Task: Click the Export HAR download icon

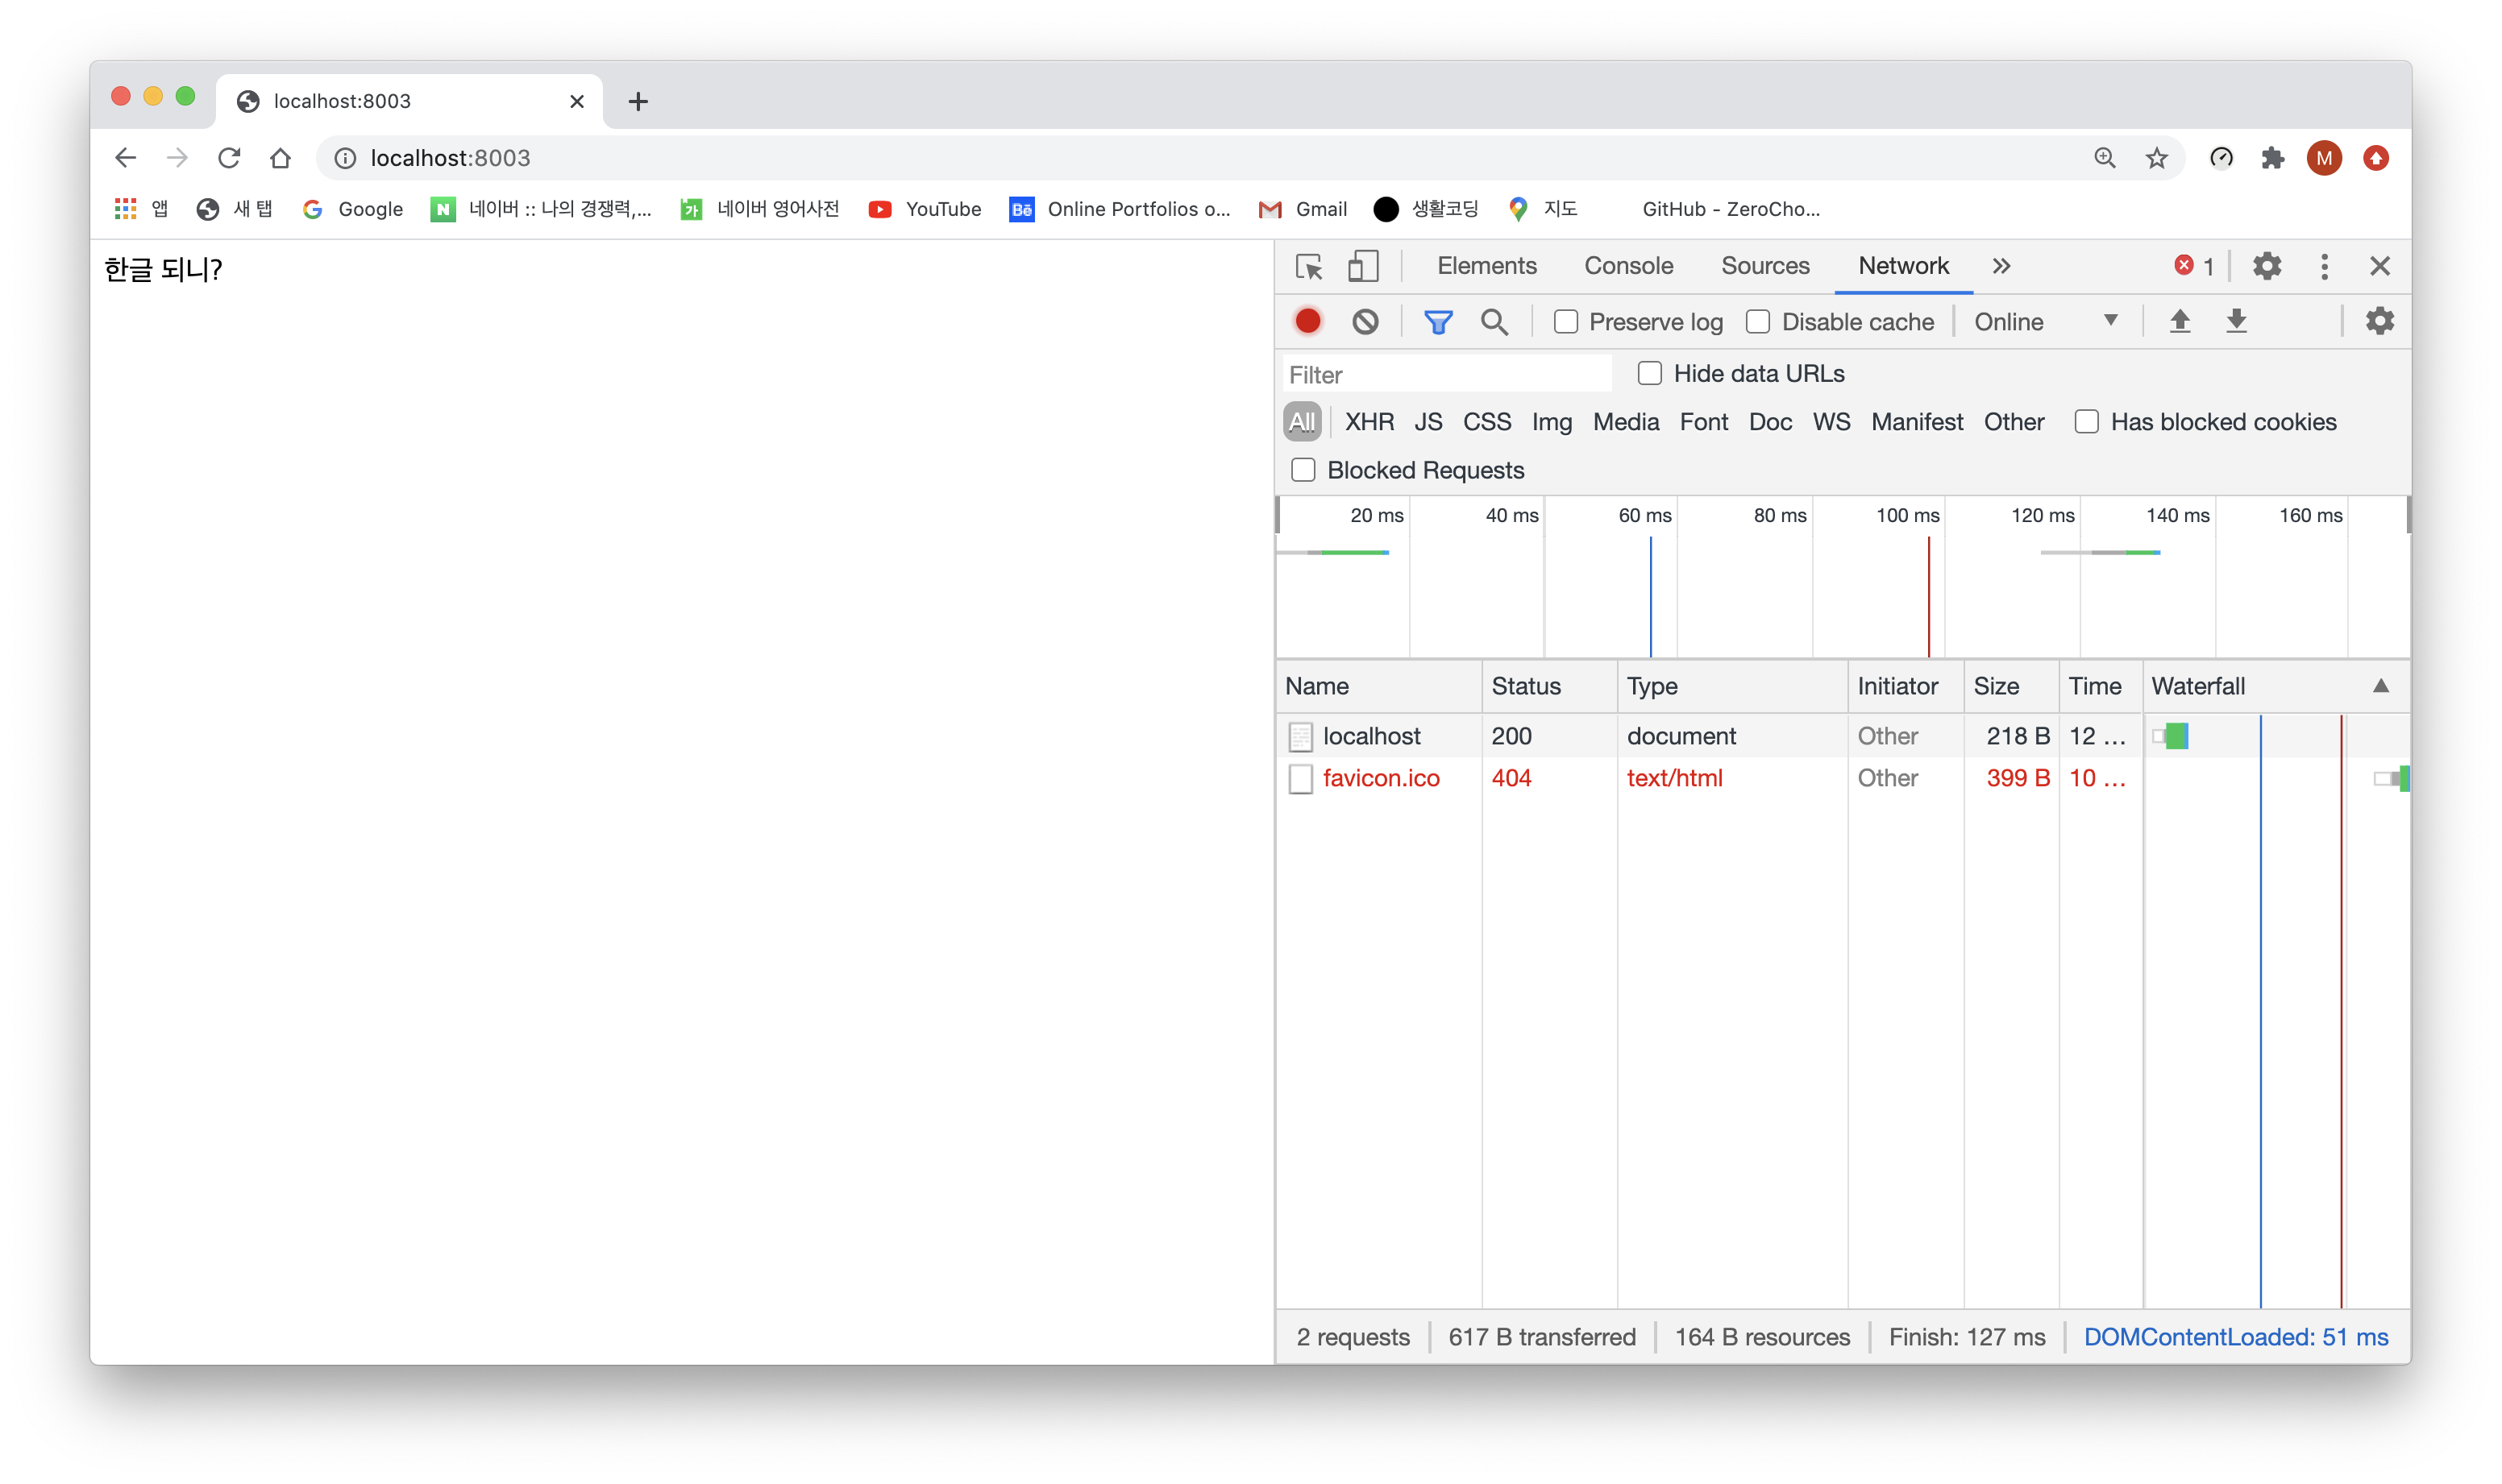Action: coord(2236,321)
